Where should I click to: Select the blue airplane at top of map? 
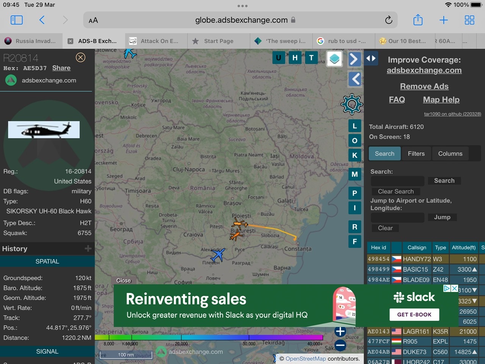pyautogui.click(x=130, y=53)
